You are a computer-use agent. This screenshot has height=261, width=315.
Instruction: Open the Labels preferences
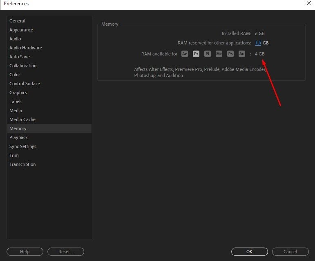49,102
